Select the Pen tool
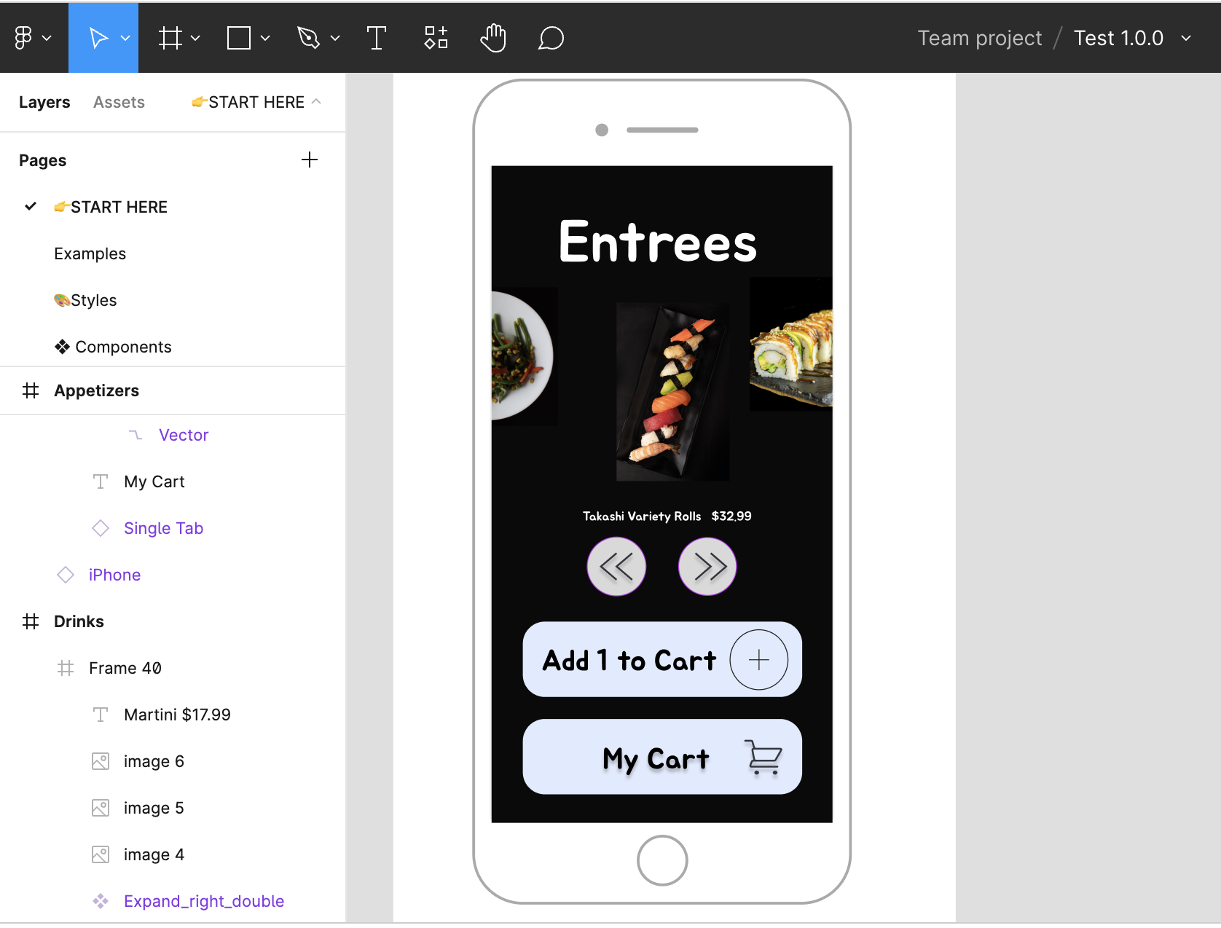This screenshot has height=928, width=1221. pos(309,38)
